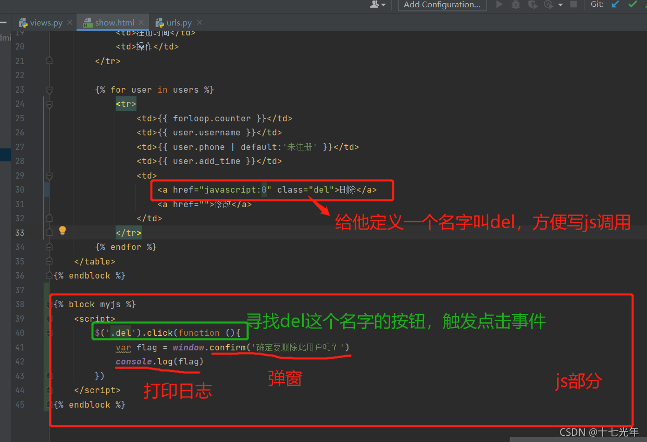This screenshot has height=442, width=647.
Task: Click line number 33 in the gutter
Action: click(19, 233)
